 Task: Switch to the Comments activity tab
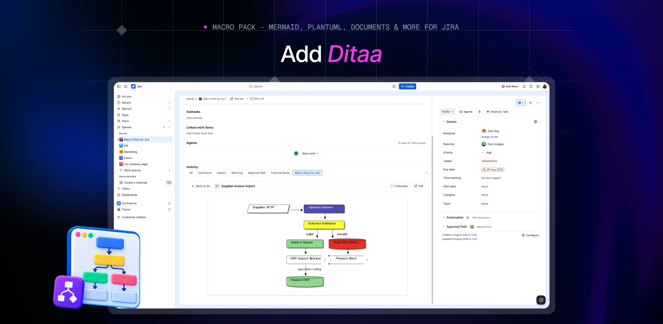[205, 173]
